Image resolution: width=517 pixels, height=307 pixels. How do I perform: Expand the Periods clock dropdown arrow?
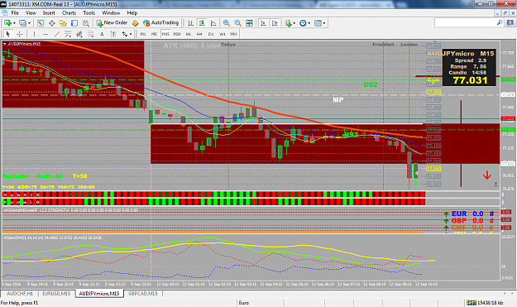309,23
